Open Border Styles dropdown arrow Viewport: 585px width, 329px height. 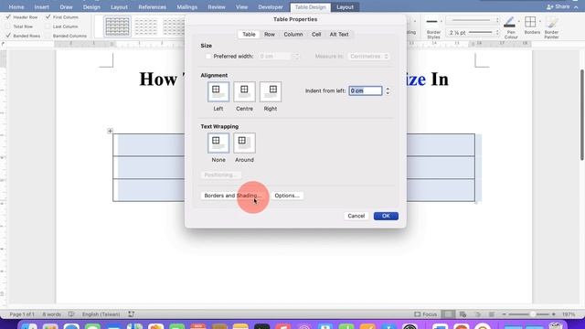click(441, 21)
